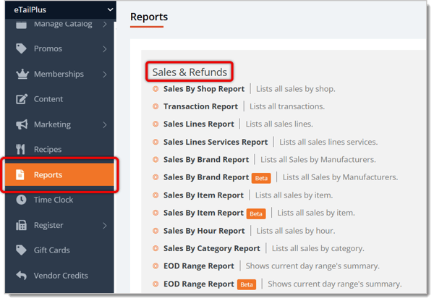Screen dimensions: 434x301
Task: Click 'Lists all transactions.' description
Action: pyautogui.click(x=287, y=106)
